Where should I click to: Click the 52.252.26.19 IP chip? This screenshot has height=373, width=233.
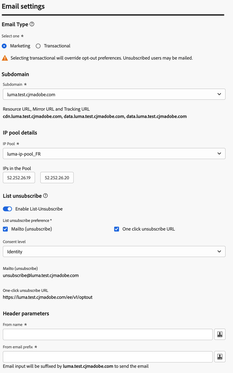point(19,177)
